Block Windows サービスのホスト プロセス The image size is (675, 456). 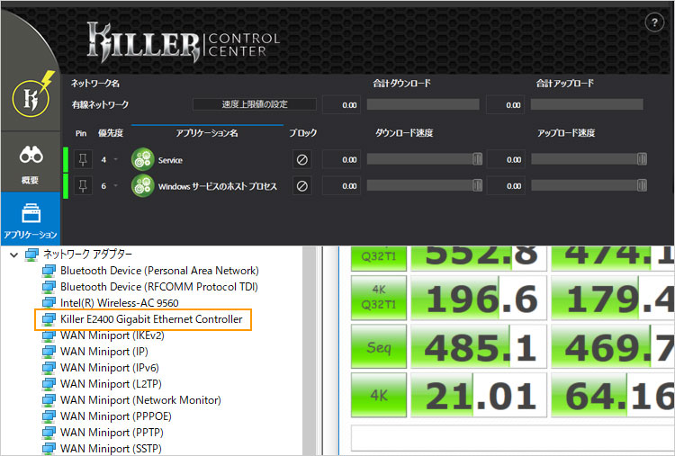303,186
